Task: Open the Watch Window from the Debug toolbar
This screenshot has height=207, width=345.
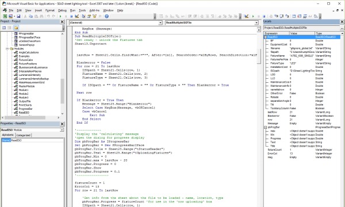Action: (x=305, y=16)
